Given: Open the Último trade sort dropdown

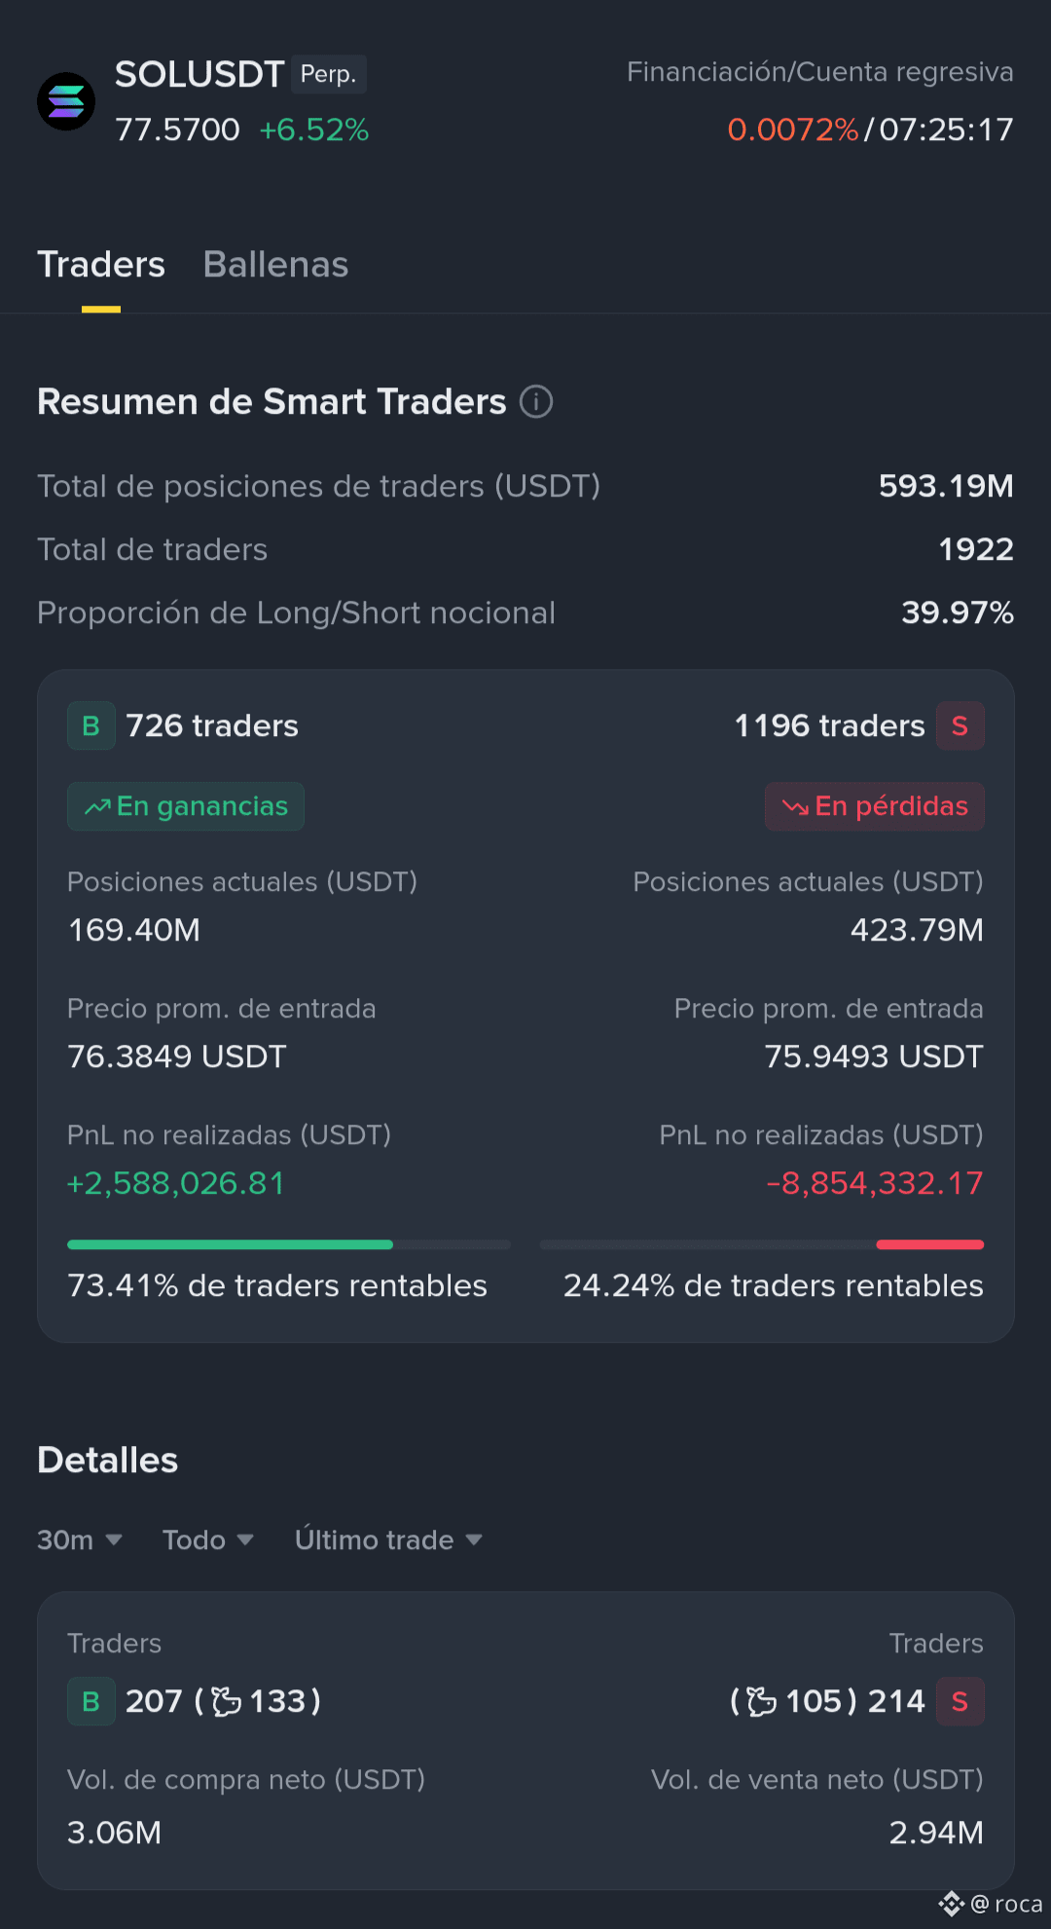Looking at the screenshot, I should click(389, 1540).
